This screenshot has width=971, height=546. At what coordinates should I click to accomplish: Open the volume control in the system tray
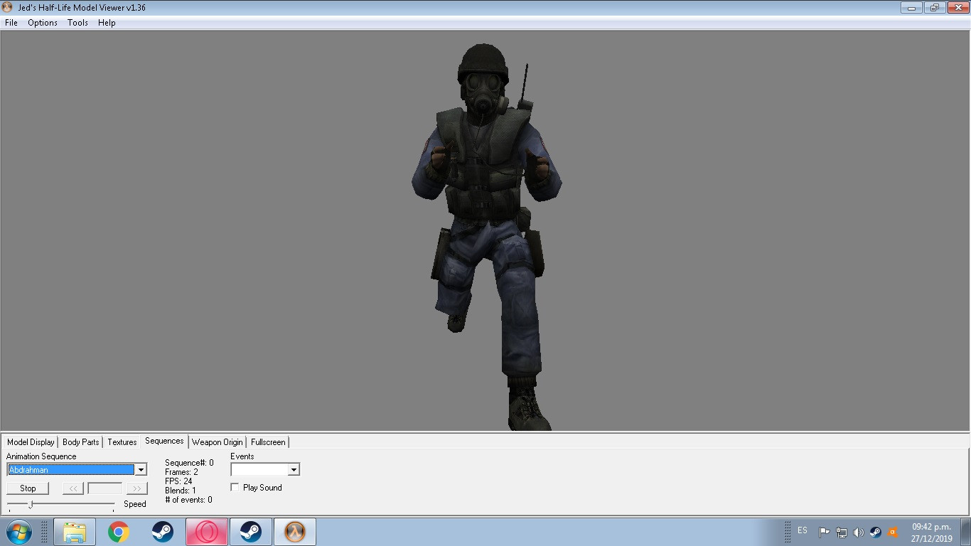[x=859, y=532]
